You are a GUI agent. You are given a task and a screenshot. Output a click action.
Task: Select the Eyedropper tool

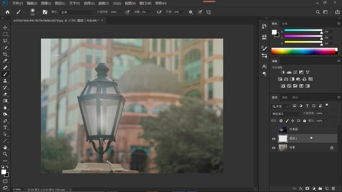pyautogui.click(x=5, y=61)
